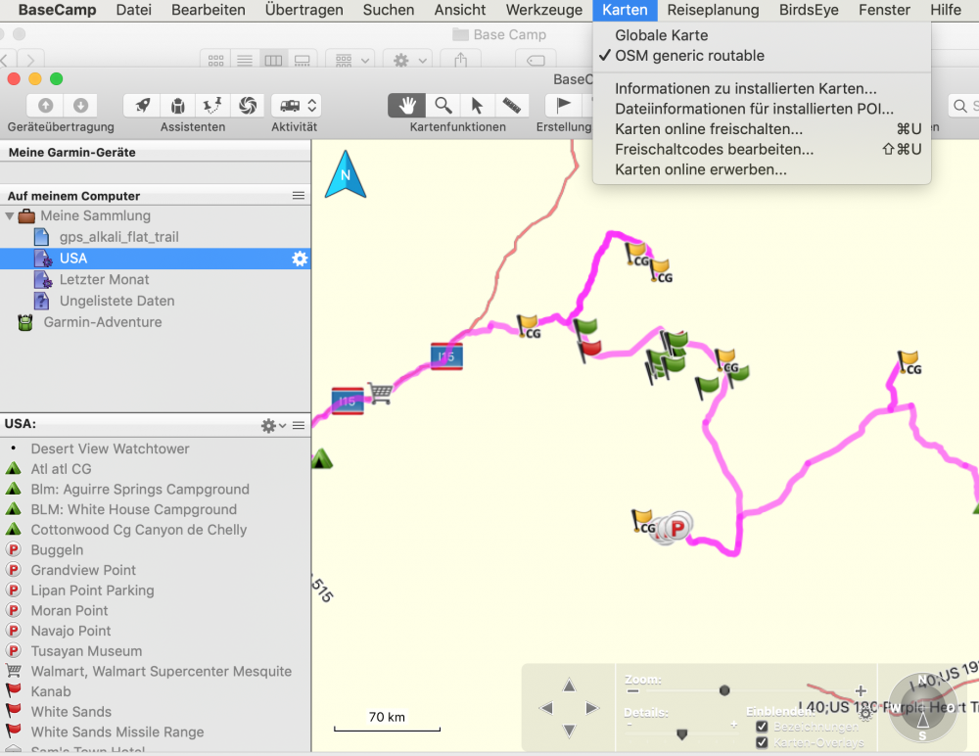This screenshot has width=979, height=756.
Task: Choose Informationen zu installierten Karten
Action: tap(762, 89)
